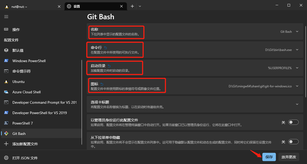Click the penguin icon on the nut@nut tab
This screenshot has height=164, width=307.
pos(7,6)
